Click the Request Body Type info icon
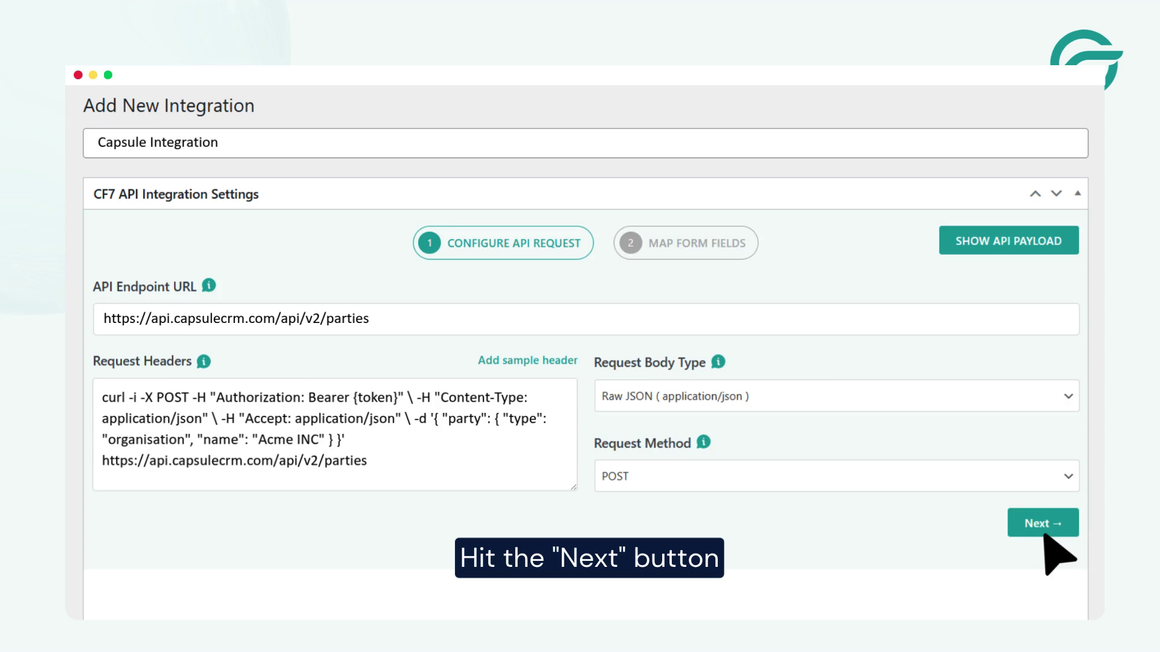Screen dimensions: 1160x652 tap(718, 362)
